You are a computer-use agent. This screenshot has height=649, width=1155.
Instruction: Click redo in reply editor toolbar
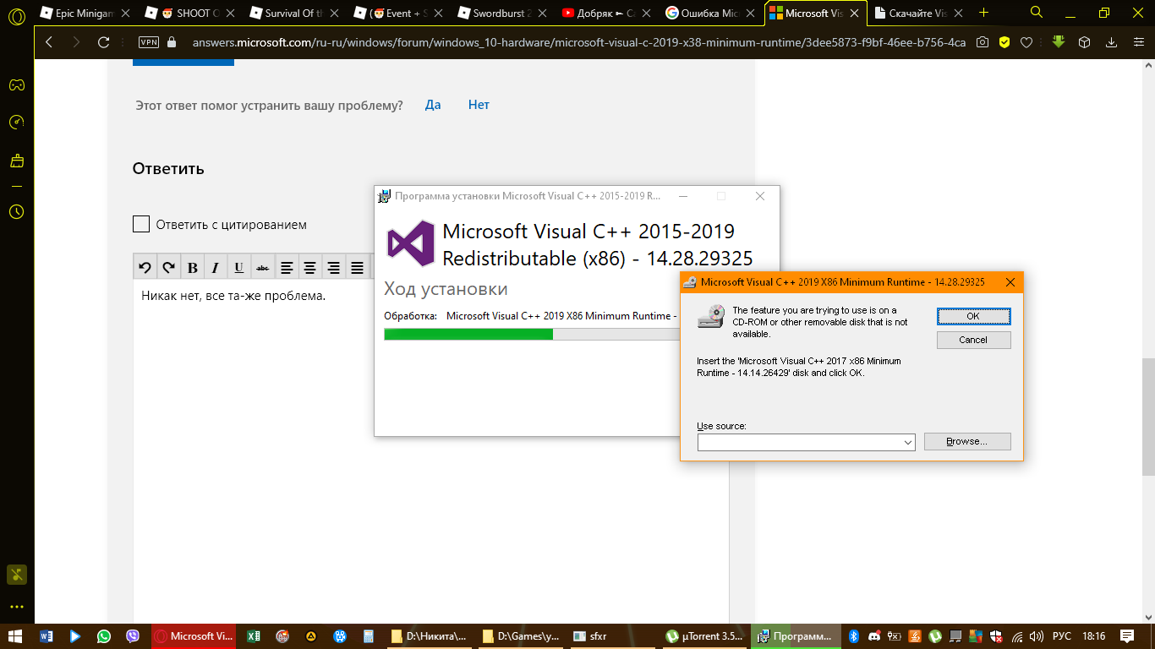(168, 268)
